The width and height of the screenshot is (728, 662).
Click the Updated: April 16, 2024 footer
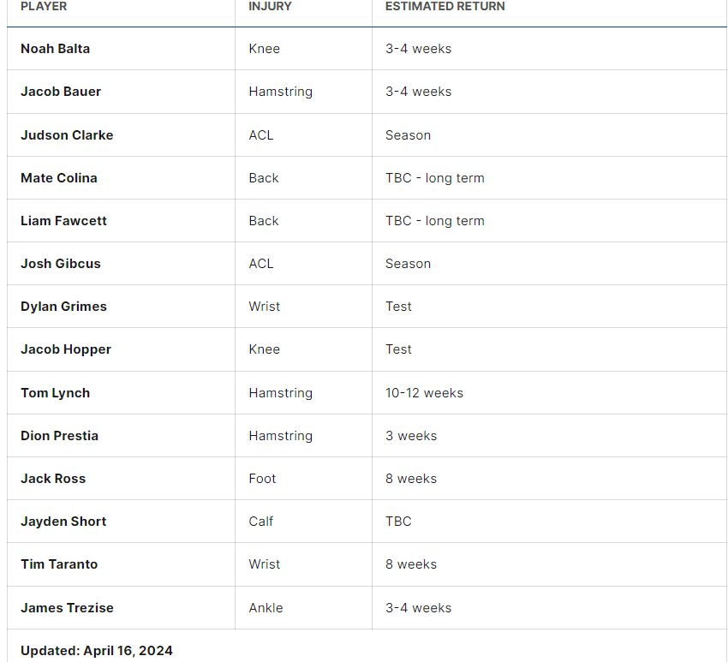tap(97, 650)
